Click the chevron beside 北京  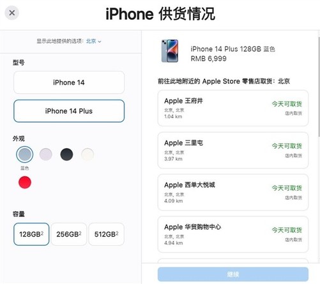100,41
